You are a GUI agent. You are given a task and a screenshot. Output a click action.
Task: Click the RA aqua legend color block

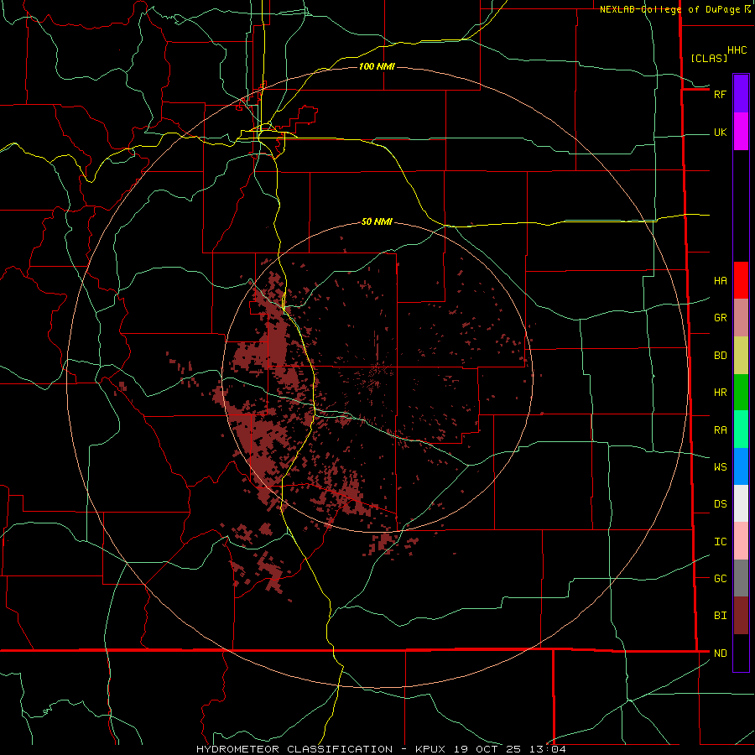741,430
